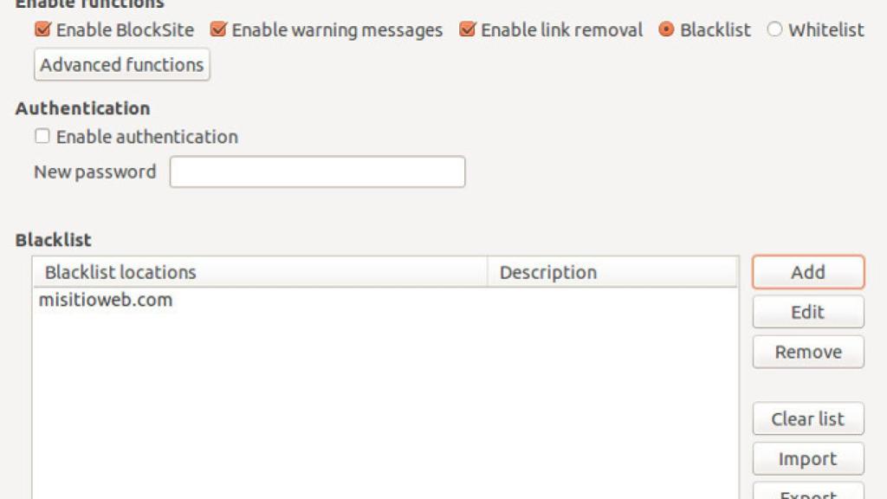This screenshot has height=499, width=887.
Task: Tick the Enable authentication checkbox
Action: (x=42, y=137)
